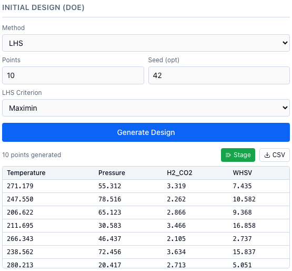The image size is (292, 271).
Task: Click the WHSV column header
Action: click(242, 173)
